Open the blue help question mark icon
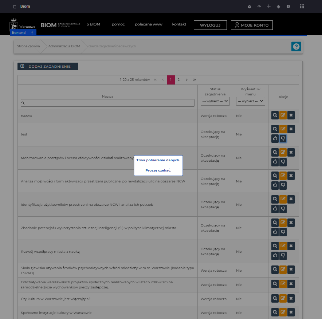The width and height of the screenshot is (322, 319). pyautogui.click(x=296, y=47)
